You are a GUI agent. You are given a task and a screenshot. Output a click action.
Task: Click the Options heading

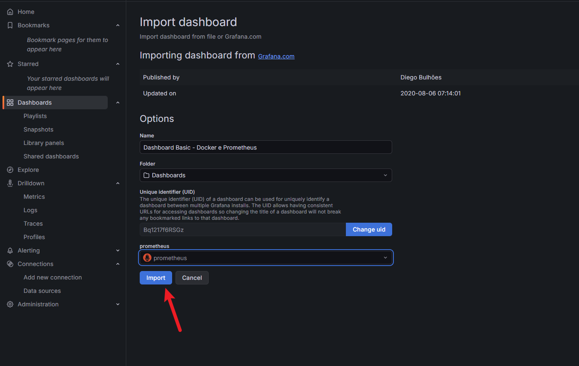click(157, 118)
